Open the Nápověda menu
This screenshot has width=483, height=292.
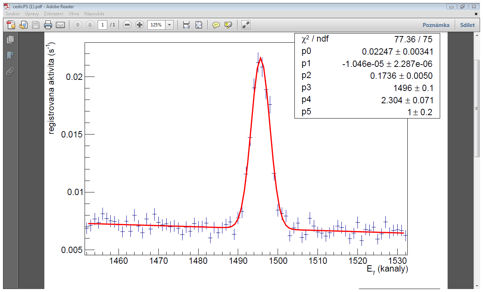click(94, 13)
